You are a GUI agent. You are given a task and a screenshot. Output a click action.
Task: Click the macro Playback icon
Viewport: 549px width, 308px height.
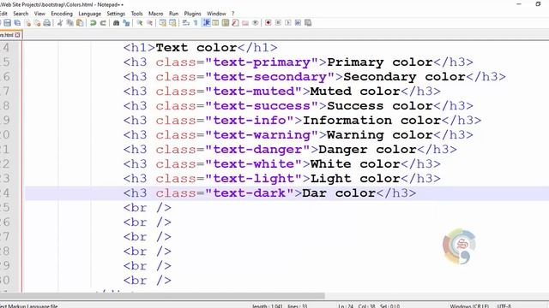(x=288, y=23)
